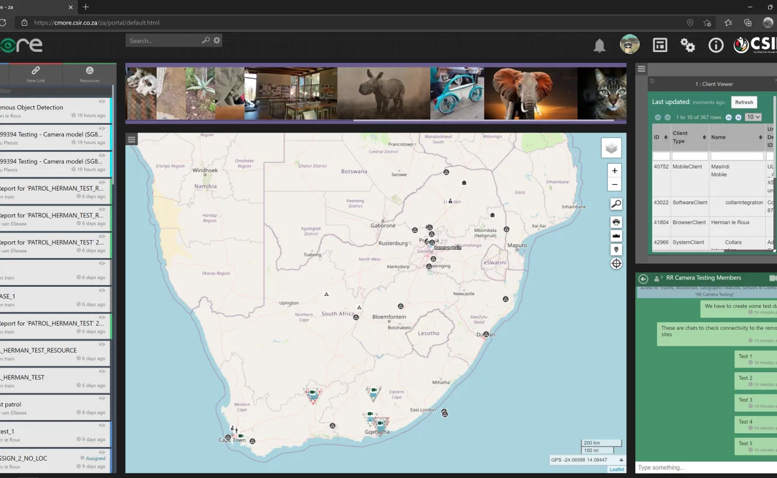The image size is (777, 478).
Task: Go to the previous page of Client Viewer rows
Action: (668, 117)
